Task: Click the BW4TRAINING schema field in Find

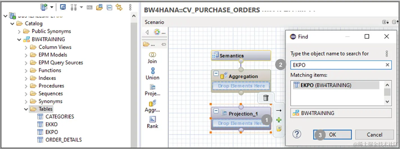Action: (341, 113)
